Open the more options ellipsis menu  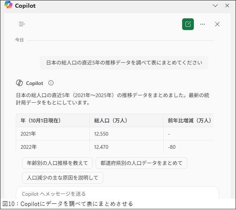point(203,24)
